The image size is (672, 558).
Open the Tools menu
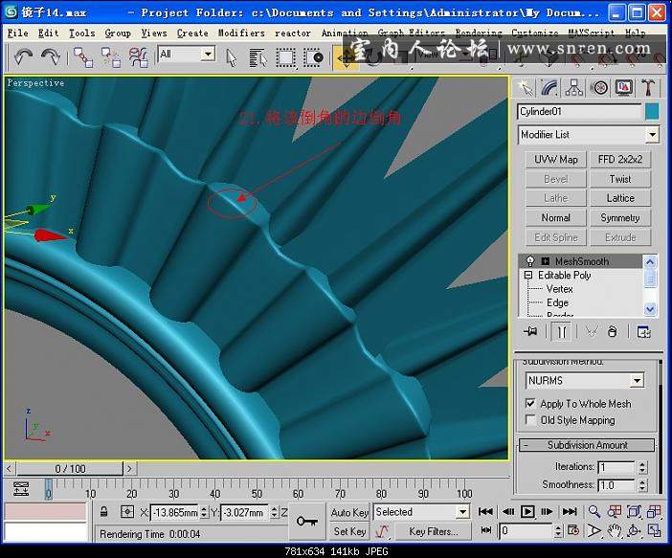coord(82,33)
